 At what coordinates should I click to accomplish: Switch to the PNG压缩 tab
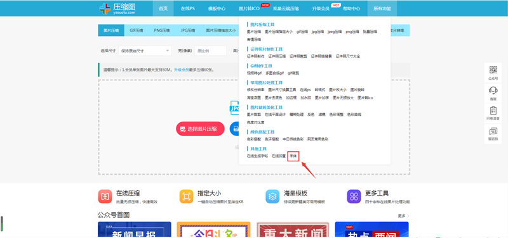162,30
